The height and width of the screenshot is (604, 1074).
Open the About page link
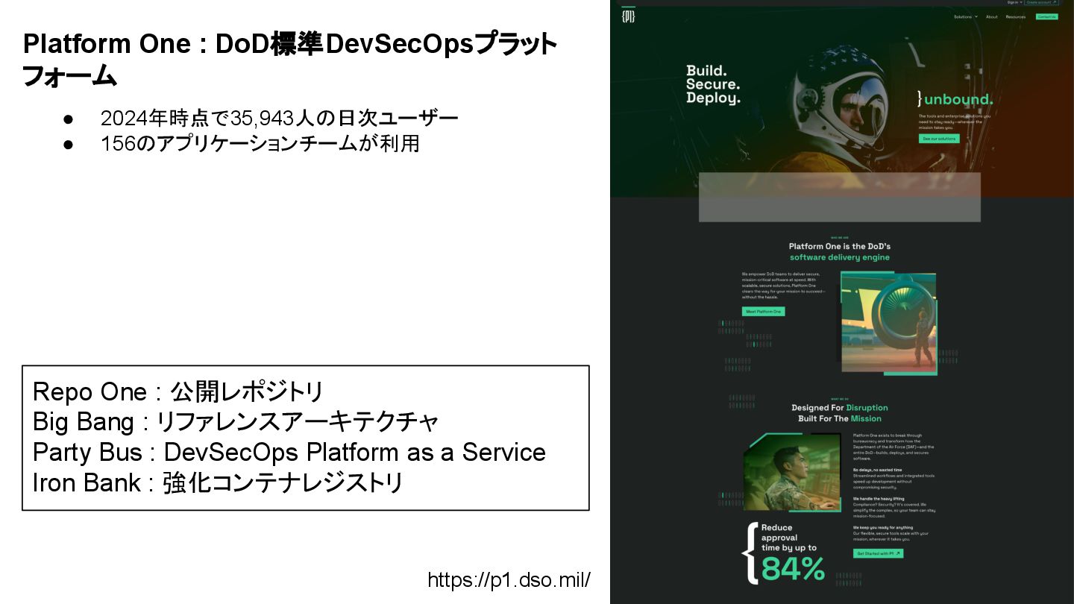coord(991,16)
